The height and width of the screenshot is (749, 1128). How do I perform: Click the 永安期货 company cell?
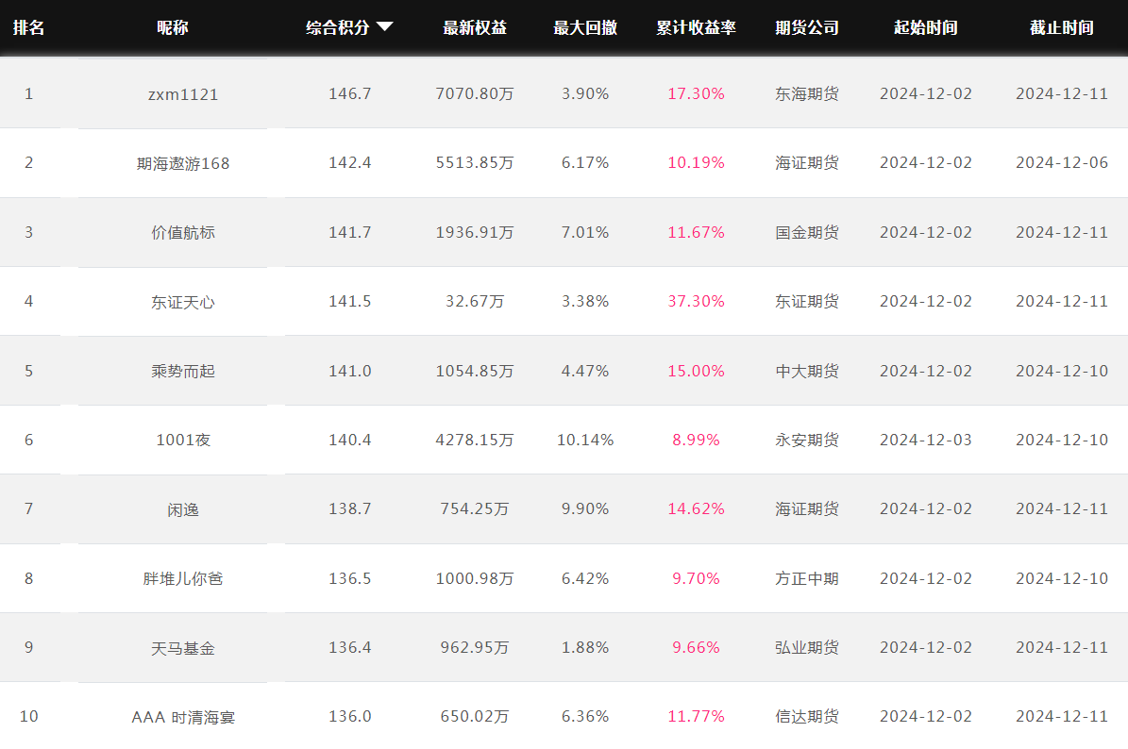[x=806, y=440]
